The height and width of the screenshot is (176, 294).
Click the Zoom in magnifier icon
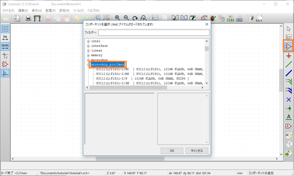pyautogui.click(x=117, y=18)
